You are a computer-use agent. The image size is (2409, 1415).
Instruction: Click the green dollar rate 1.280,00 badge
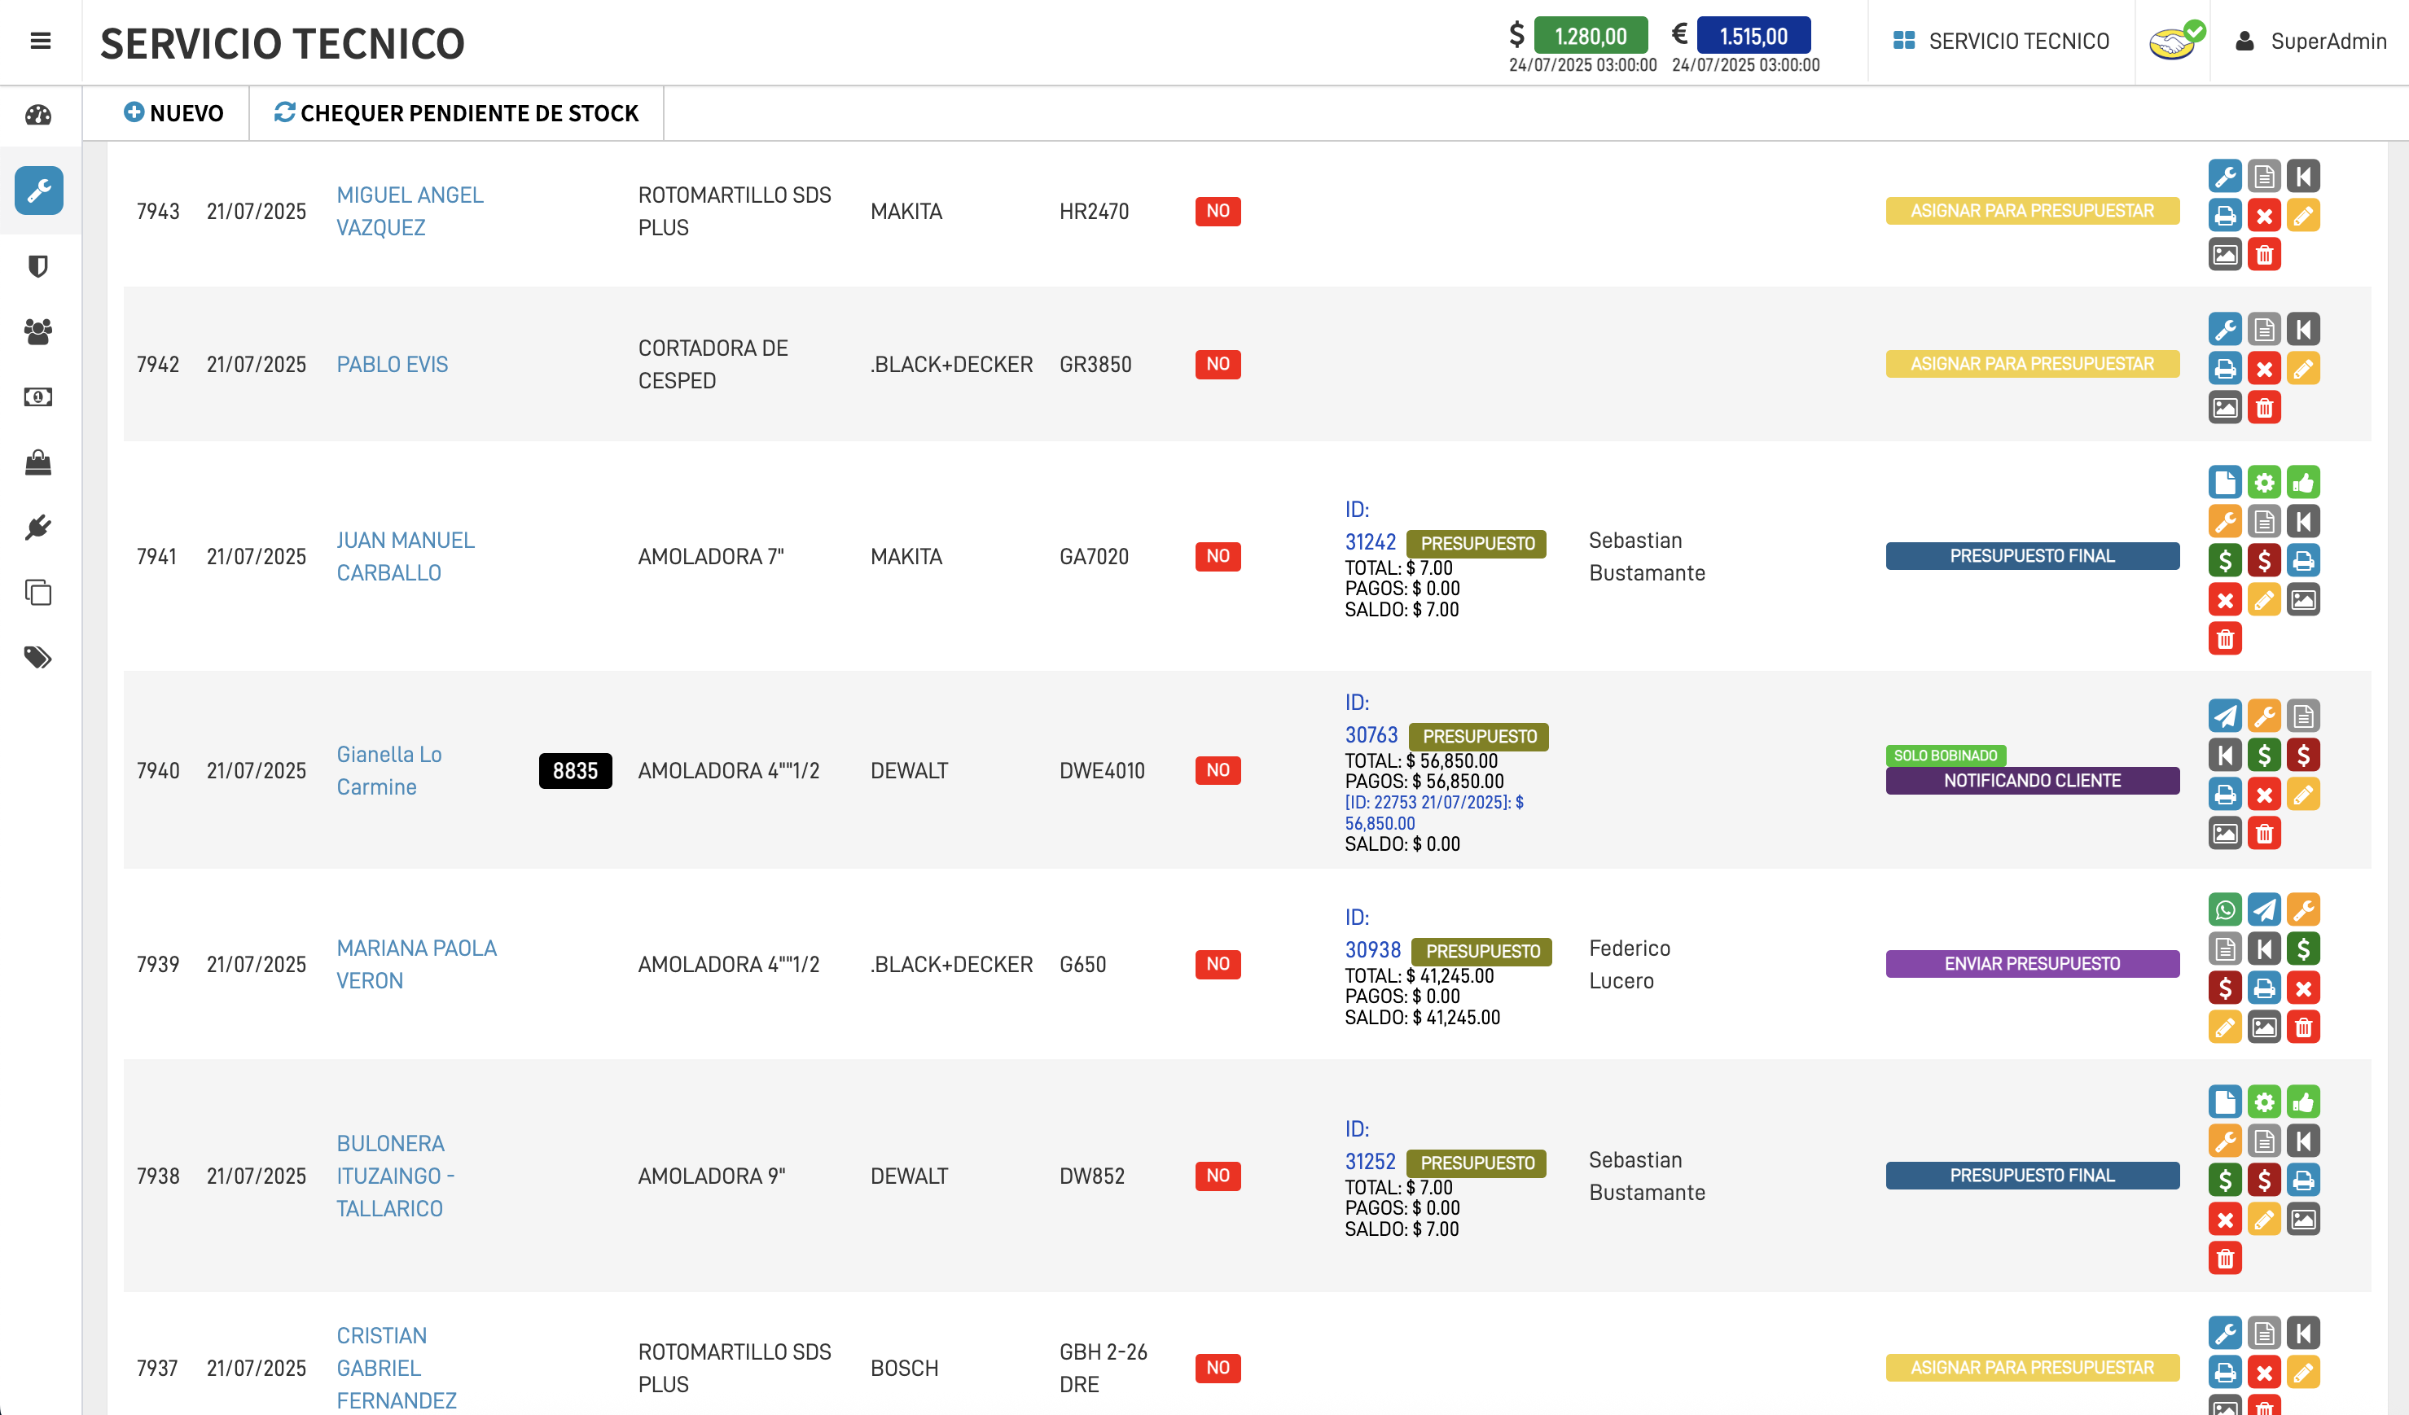point(1590,35)
